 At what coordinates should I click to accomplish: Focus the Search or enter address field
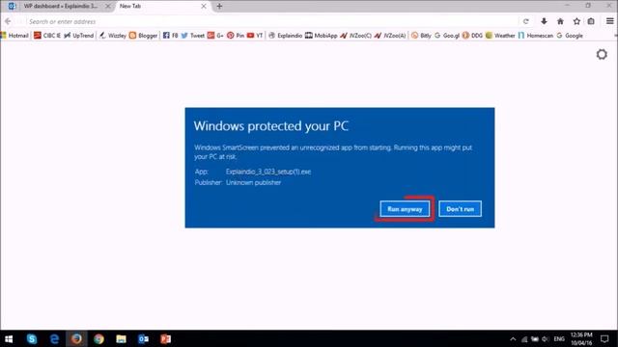coord(272,21)
